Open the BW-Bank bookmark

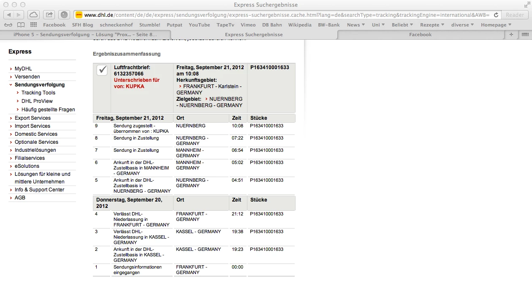point(328,25)
